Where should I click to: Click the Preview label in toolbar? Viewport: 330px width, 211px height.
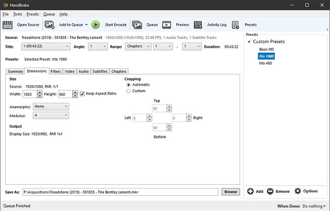[x=183, y=24]
